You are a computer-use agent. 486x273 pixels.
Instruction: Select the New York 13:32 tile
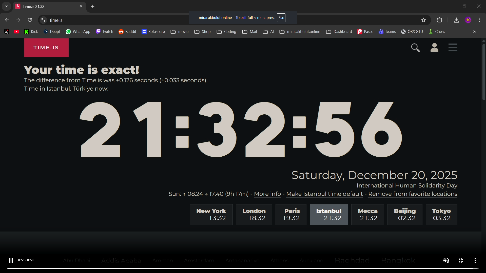pyautogui.click(x=211, y=215)
